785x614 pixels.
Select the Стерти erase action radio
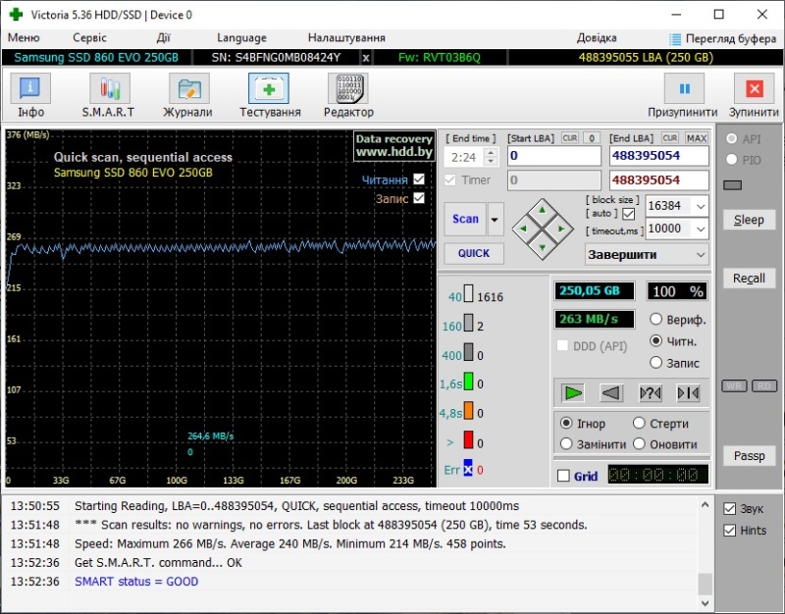639,423
